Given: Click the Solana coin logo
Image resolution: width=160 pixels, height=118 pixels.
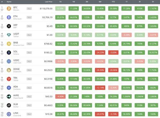Looking at the screenshot, I should (9, 53).
